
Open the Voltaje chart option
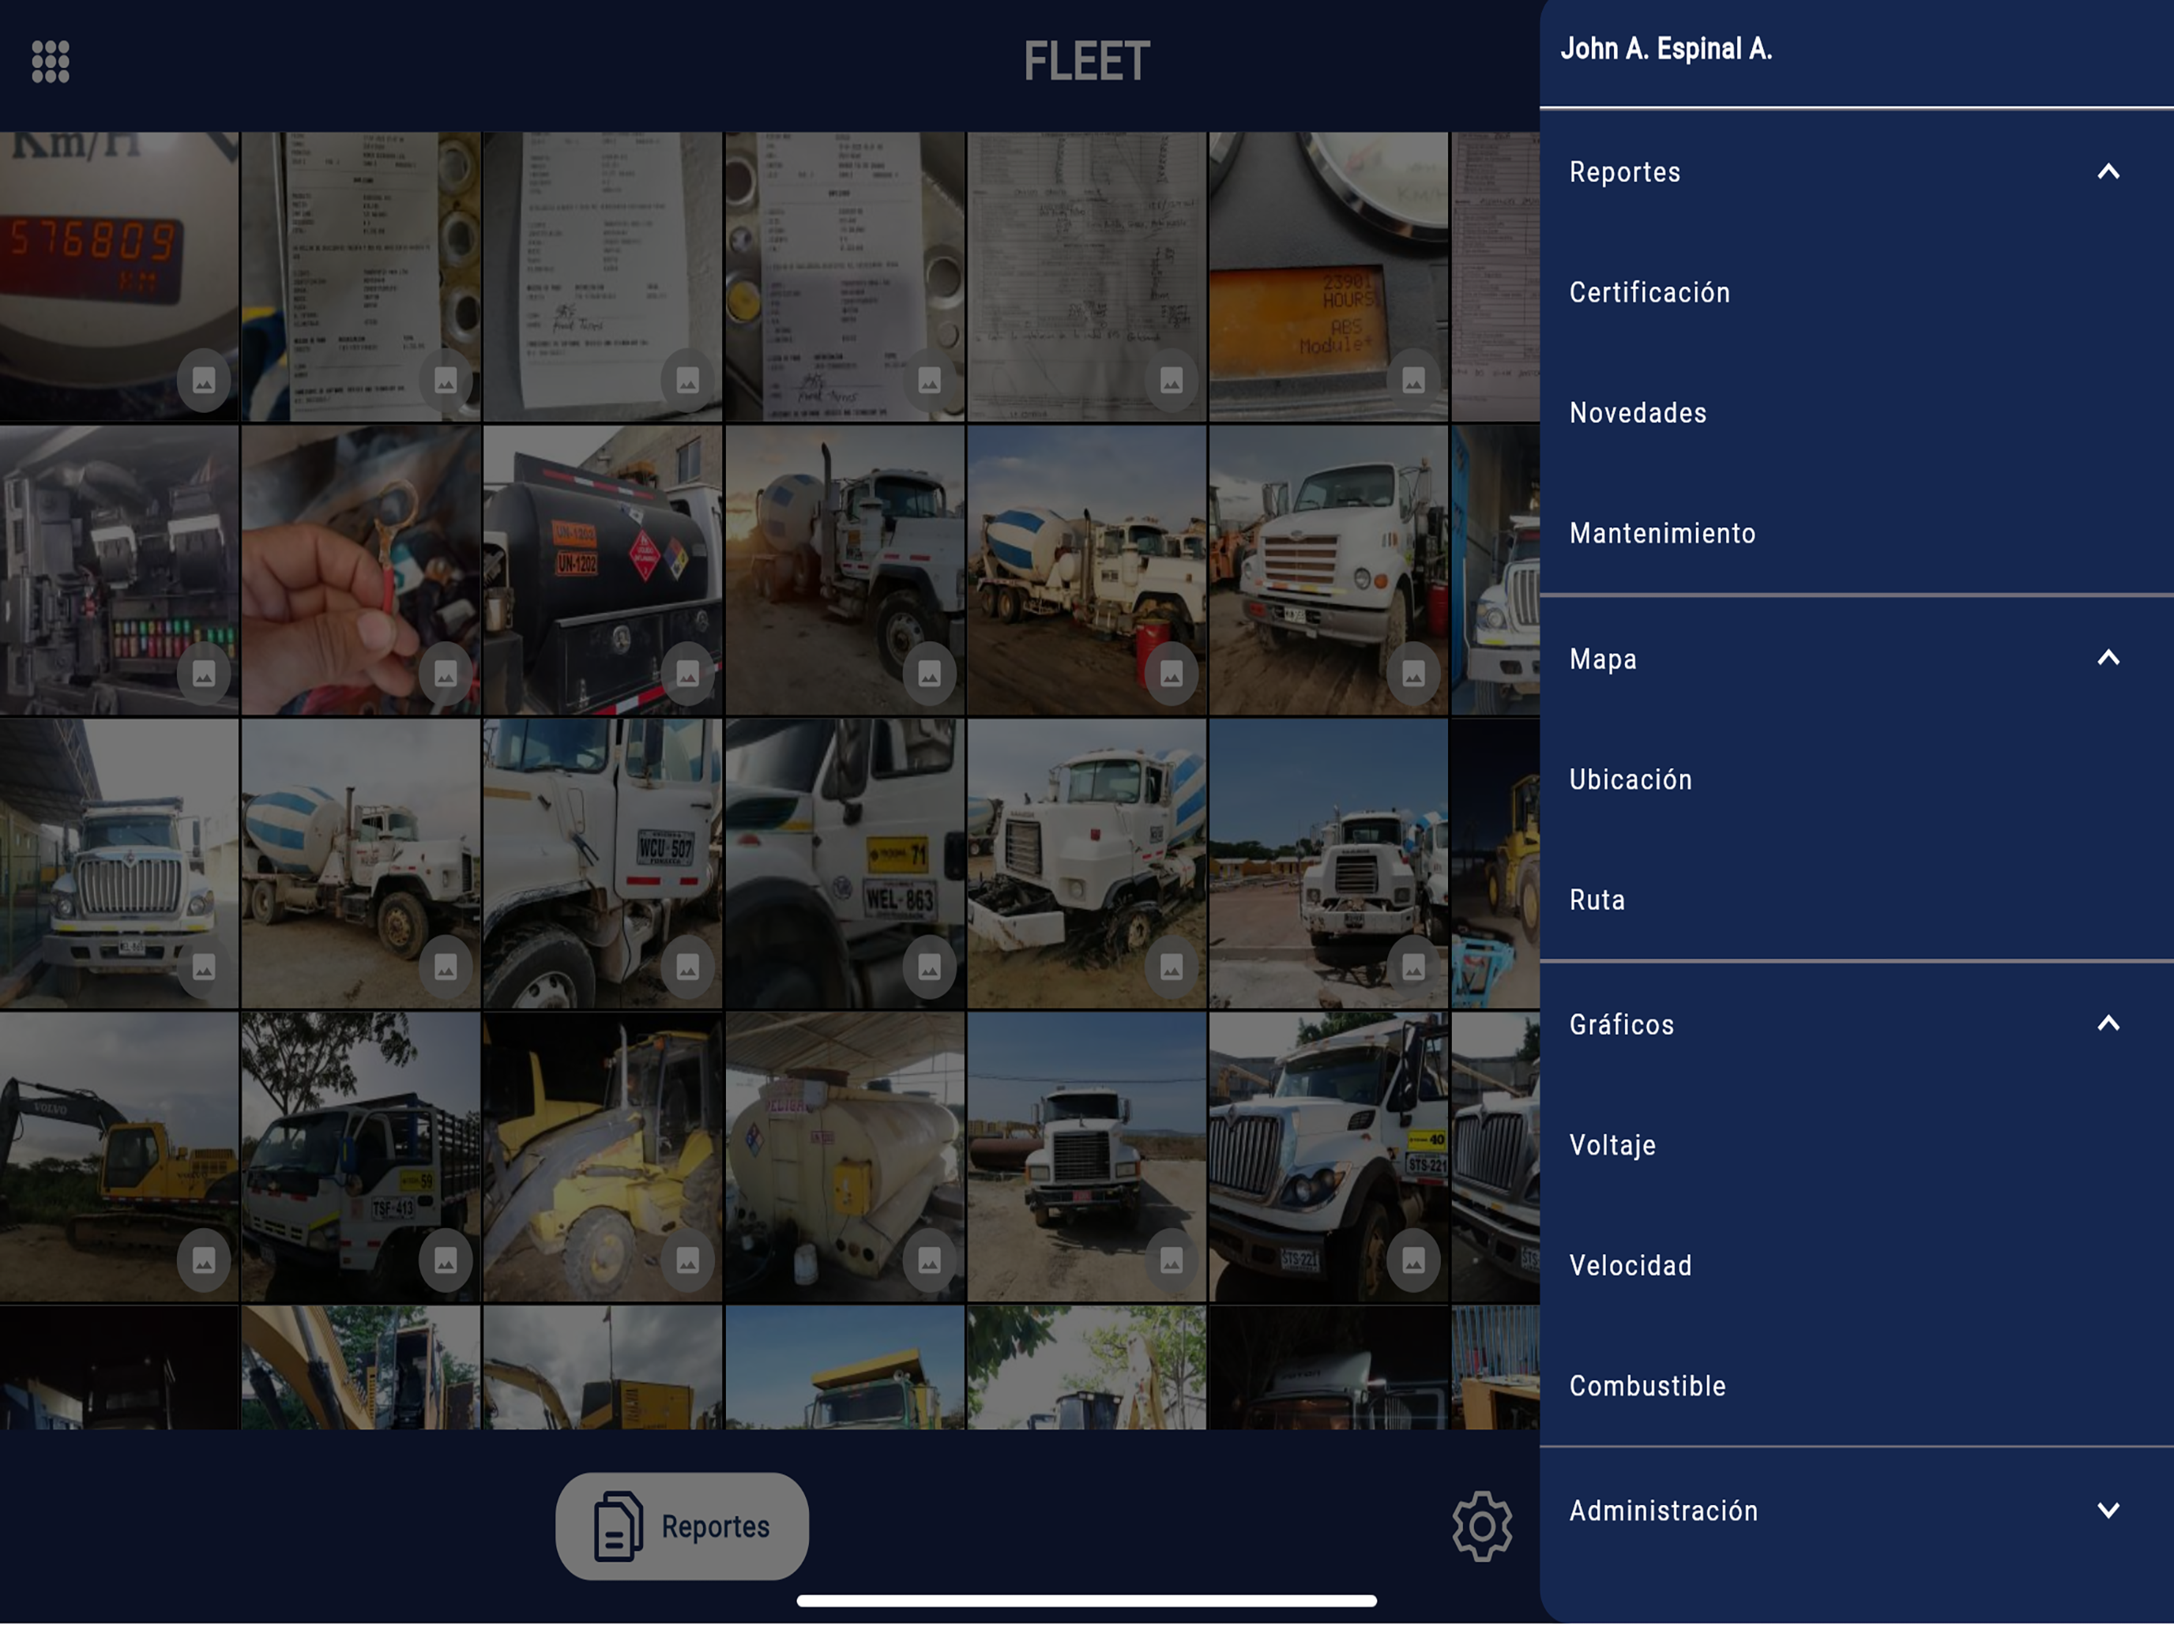1612,1146
